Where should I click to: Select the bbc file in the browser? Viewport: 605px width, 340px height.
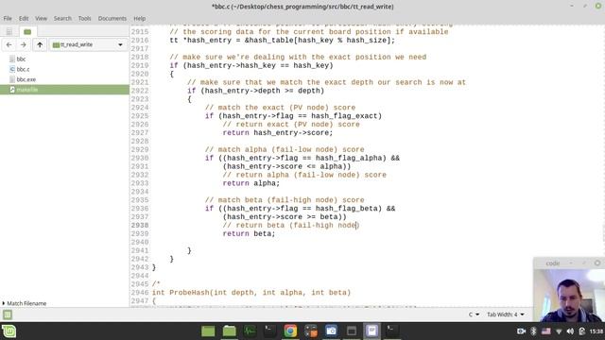coord(21,59)
